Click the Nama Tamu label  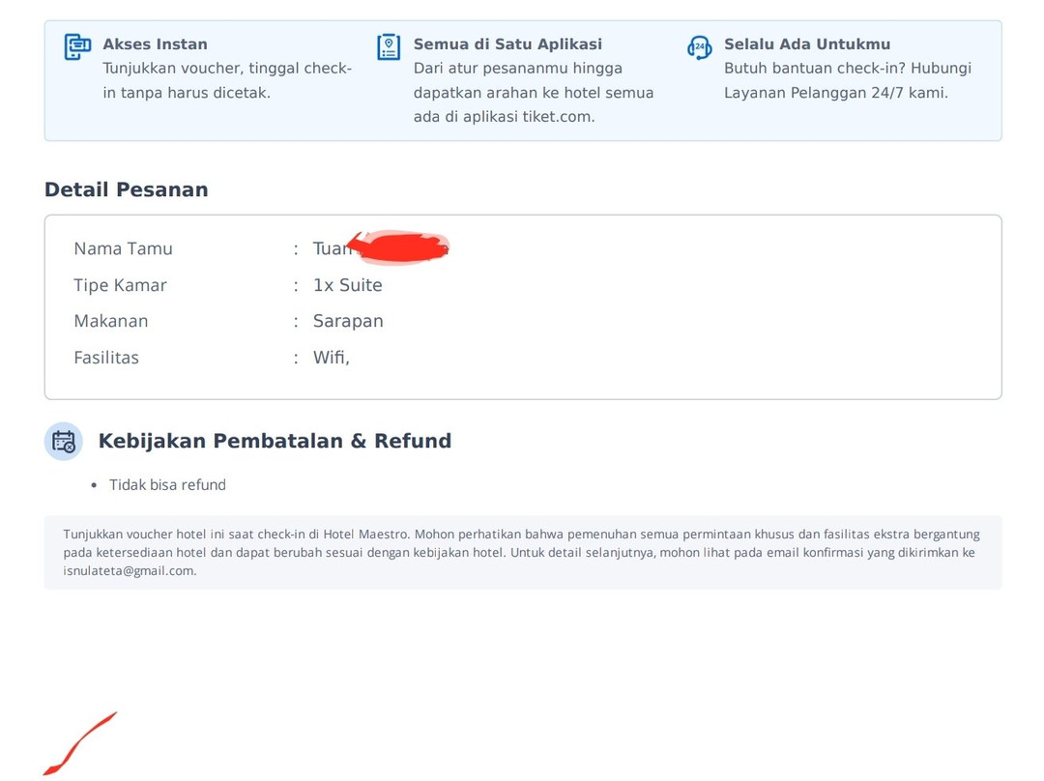pyautogui.click(x=123, y=248)
